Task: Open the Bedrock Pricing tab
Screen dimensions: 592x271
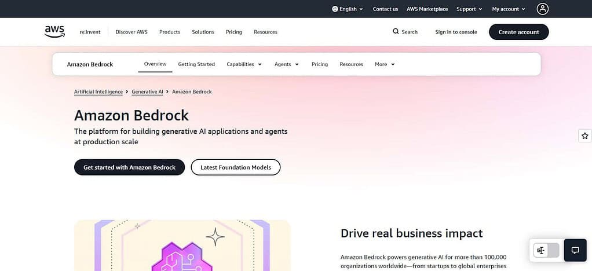Action: 319,64
